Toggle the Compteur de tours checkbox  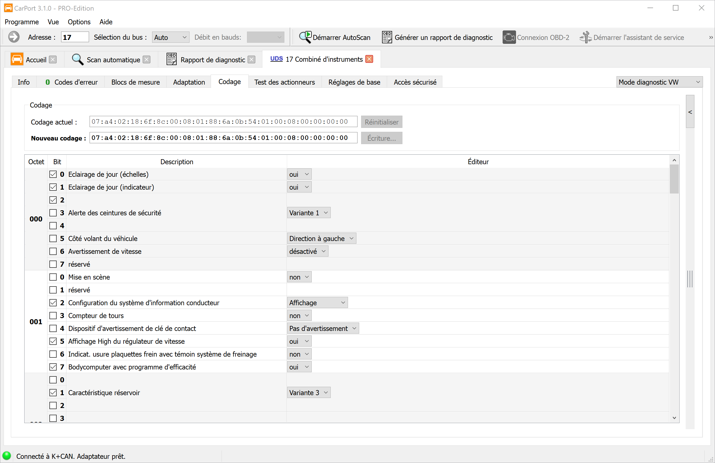[x=53, y=316]
